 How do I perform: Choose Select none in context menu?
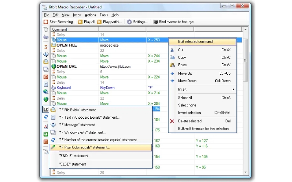(203, 105)
